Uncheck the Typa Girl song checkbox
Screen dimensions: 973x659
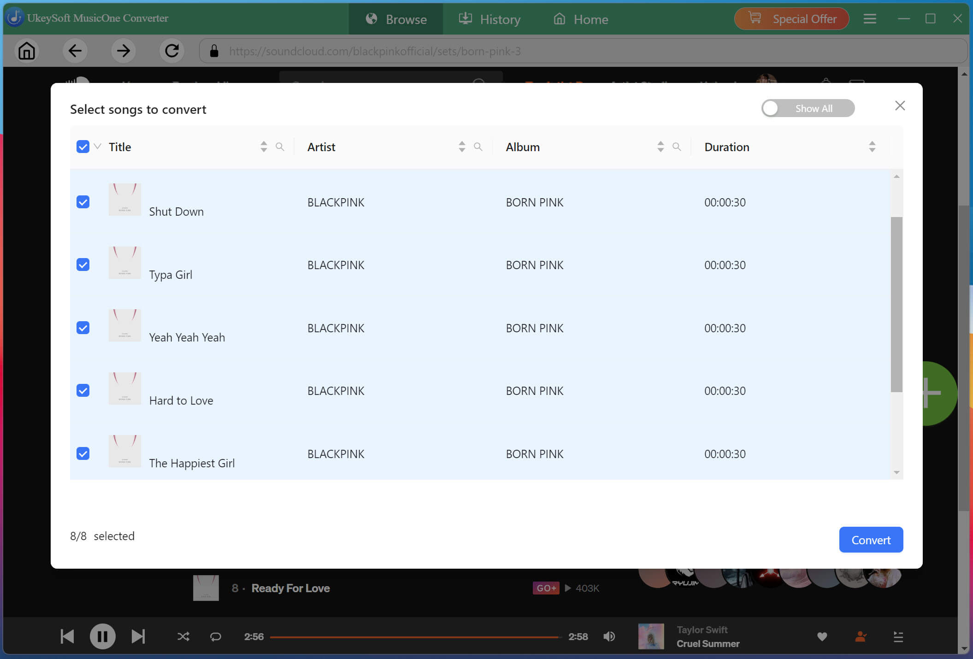(x=83, y=265)
